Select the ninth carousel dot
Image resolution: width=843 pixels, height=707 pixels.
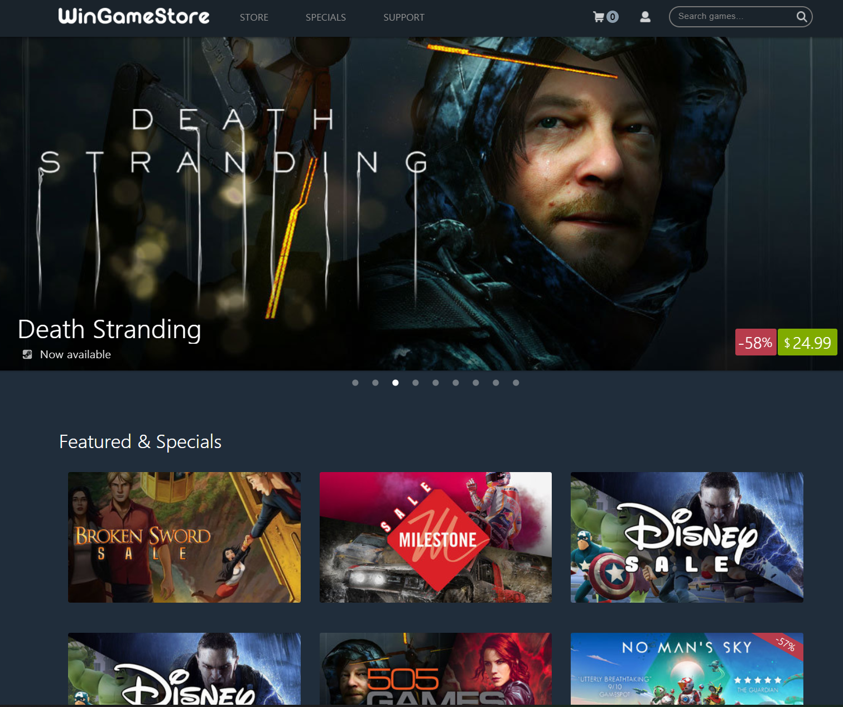pyautogui.click(x=516, y=383)
